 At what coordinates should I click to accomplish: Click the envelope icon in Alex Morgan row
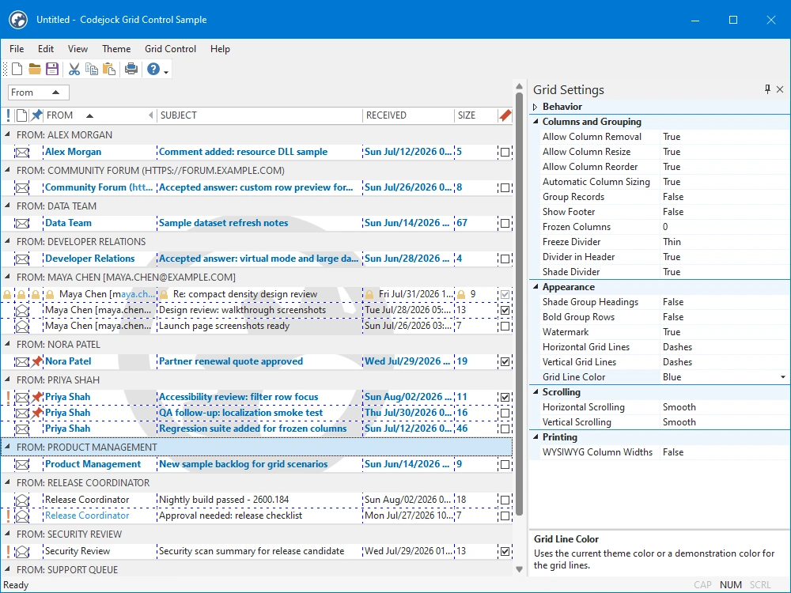pos(21,153)
